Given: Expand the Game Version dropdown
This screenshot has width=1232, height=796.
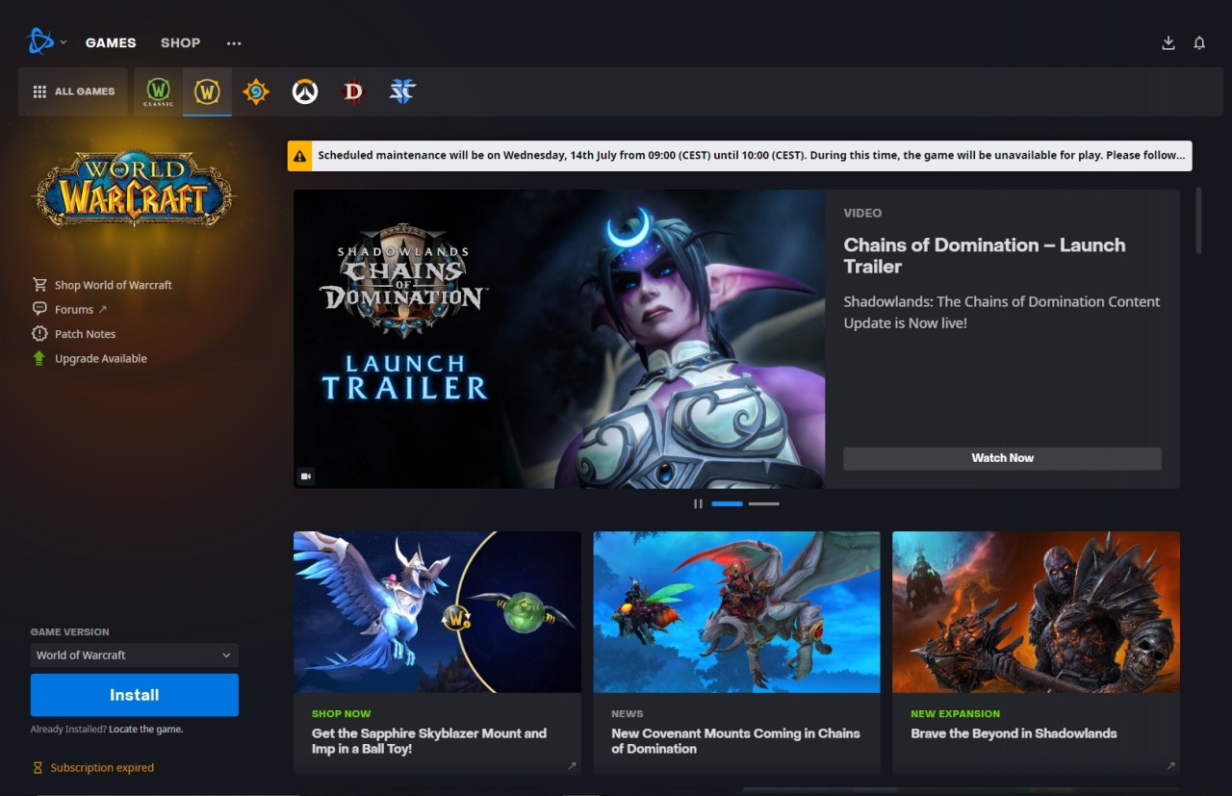Looking at the screenshot, I should point(134,655).
